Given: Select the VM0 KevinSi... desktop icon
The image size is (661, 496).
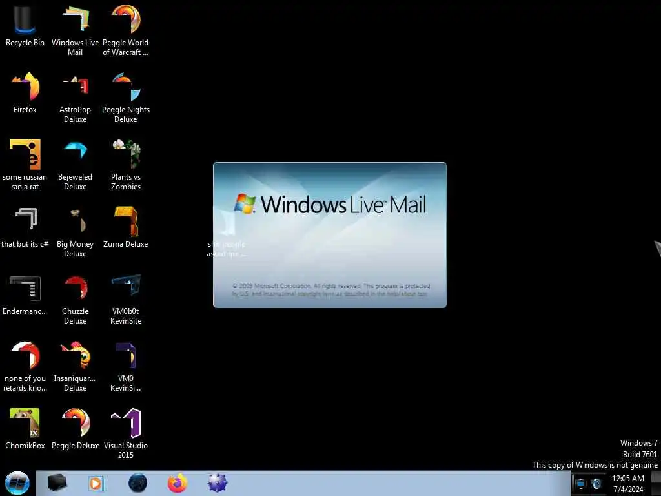Looking at the screenshot, I should tap(126, 366).
